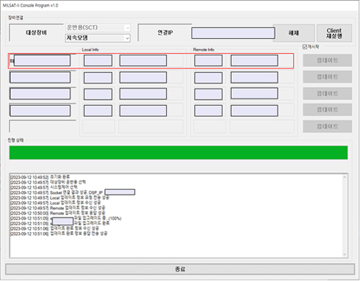Click the 연결IP input field
This screenshot has height=281, width=360.
pos(233,33)
